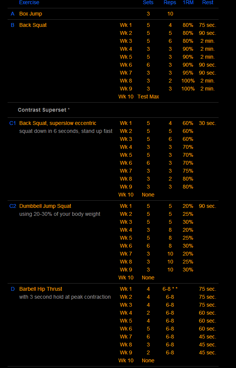
Task: Select the Back Squat exercise in row B
Action: click(33, 25)
